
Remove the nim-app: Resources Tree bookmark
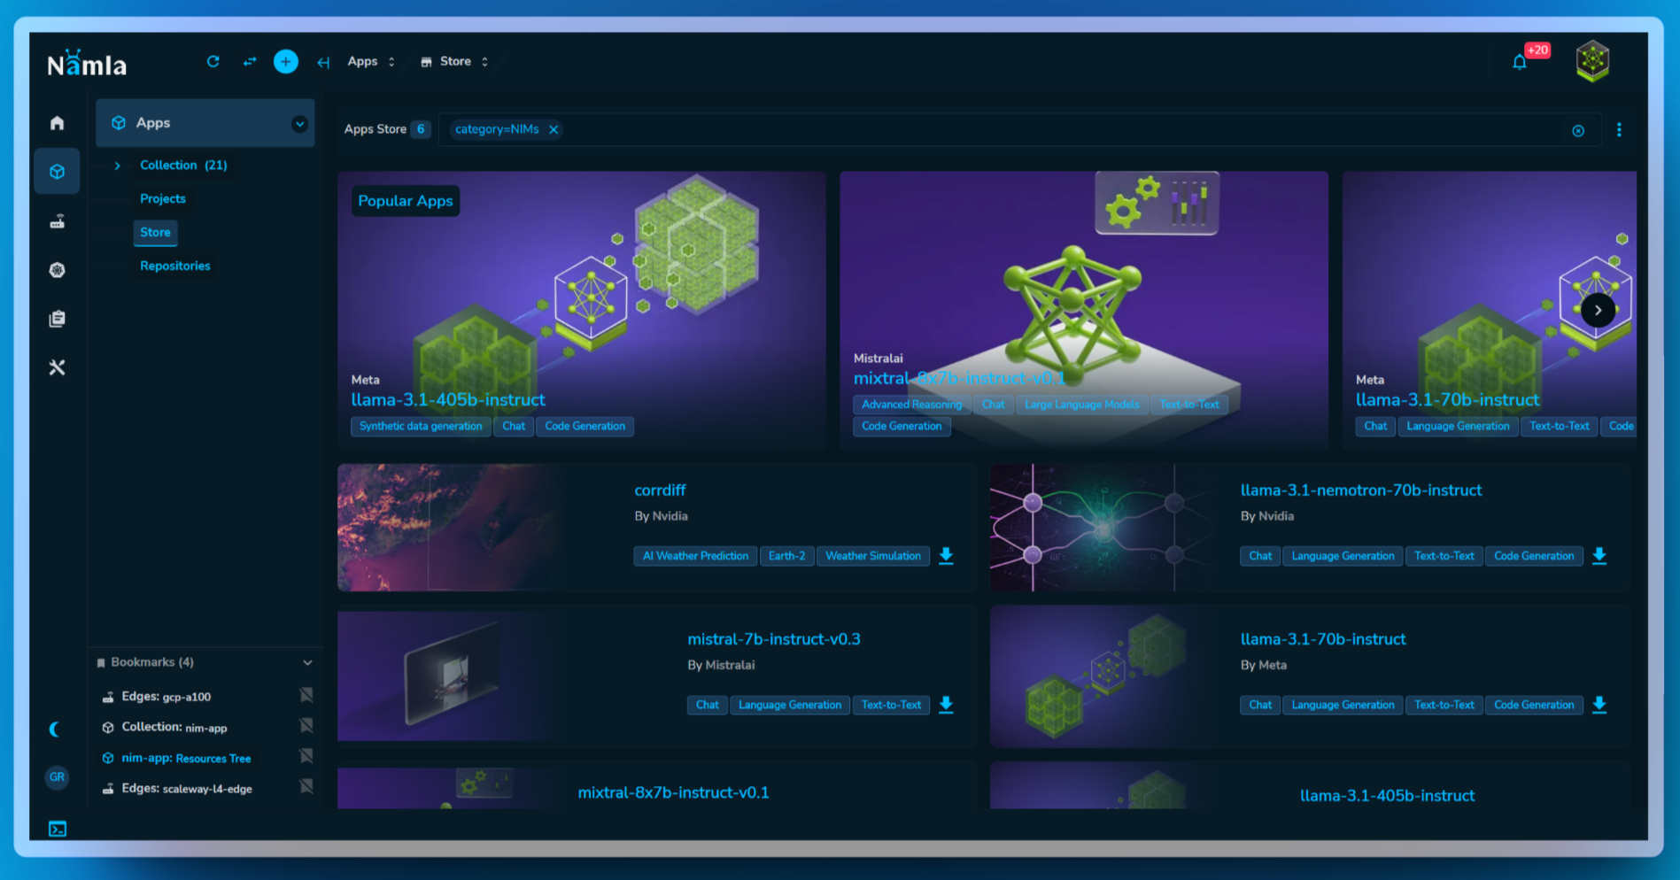coord(306,756)
